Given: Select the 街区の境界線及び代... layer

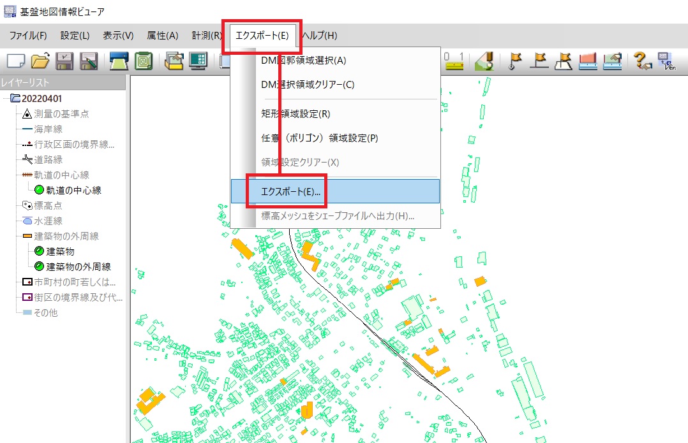Looking at the screenshot, I should (x=79, y=298).
